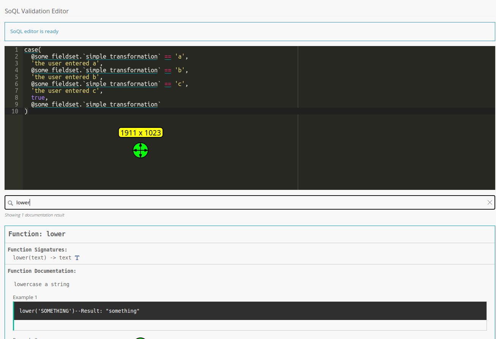The image size is (496, 339).
Task: Click the 'Function Signatures:' label
Action: (37, 250)
